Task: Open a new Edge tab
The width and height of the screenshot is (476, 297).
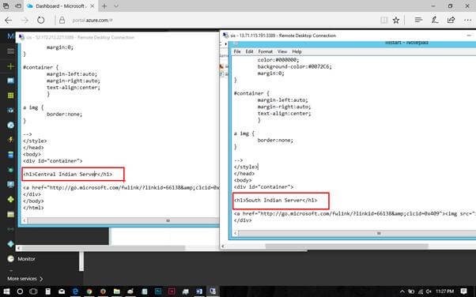Action: pos(104,6)
